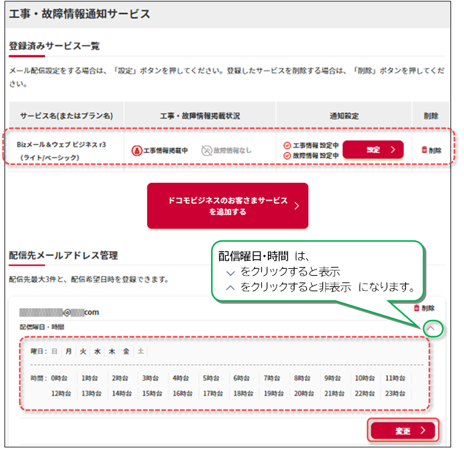This screenshot has width=464, height=451.
Task: Select the 13時台 time slot
Action: (x=92, y=393)
